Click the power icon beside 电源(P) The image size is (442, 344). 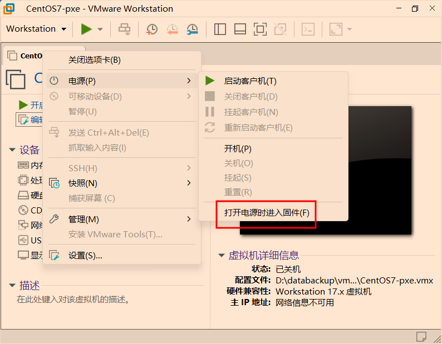(x=54, y=81)
